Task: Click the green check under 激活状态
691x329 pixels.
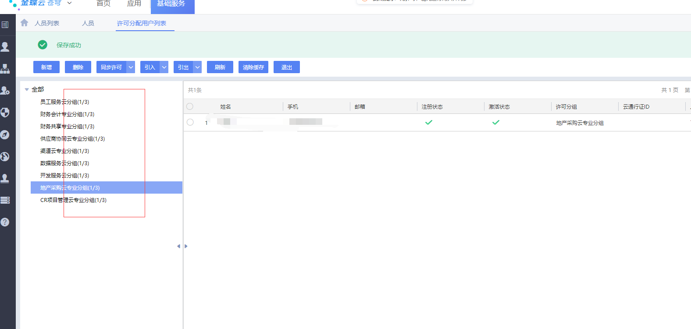Action: [x=496, y=123]
